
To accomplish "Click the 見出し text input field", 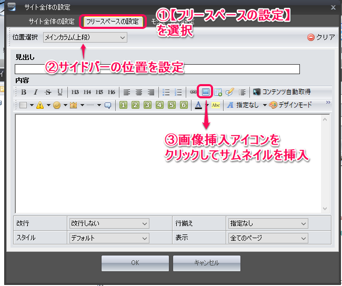I will click(157, 69).
